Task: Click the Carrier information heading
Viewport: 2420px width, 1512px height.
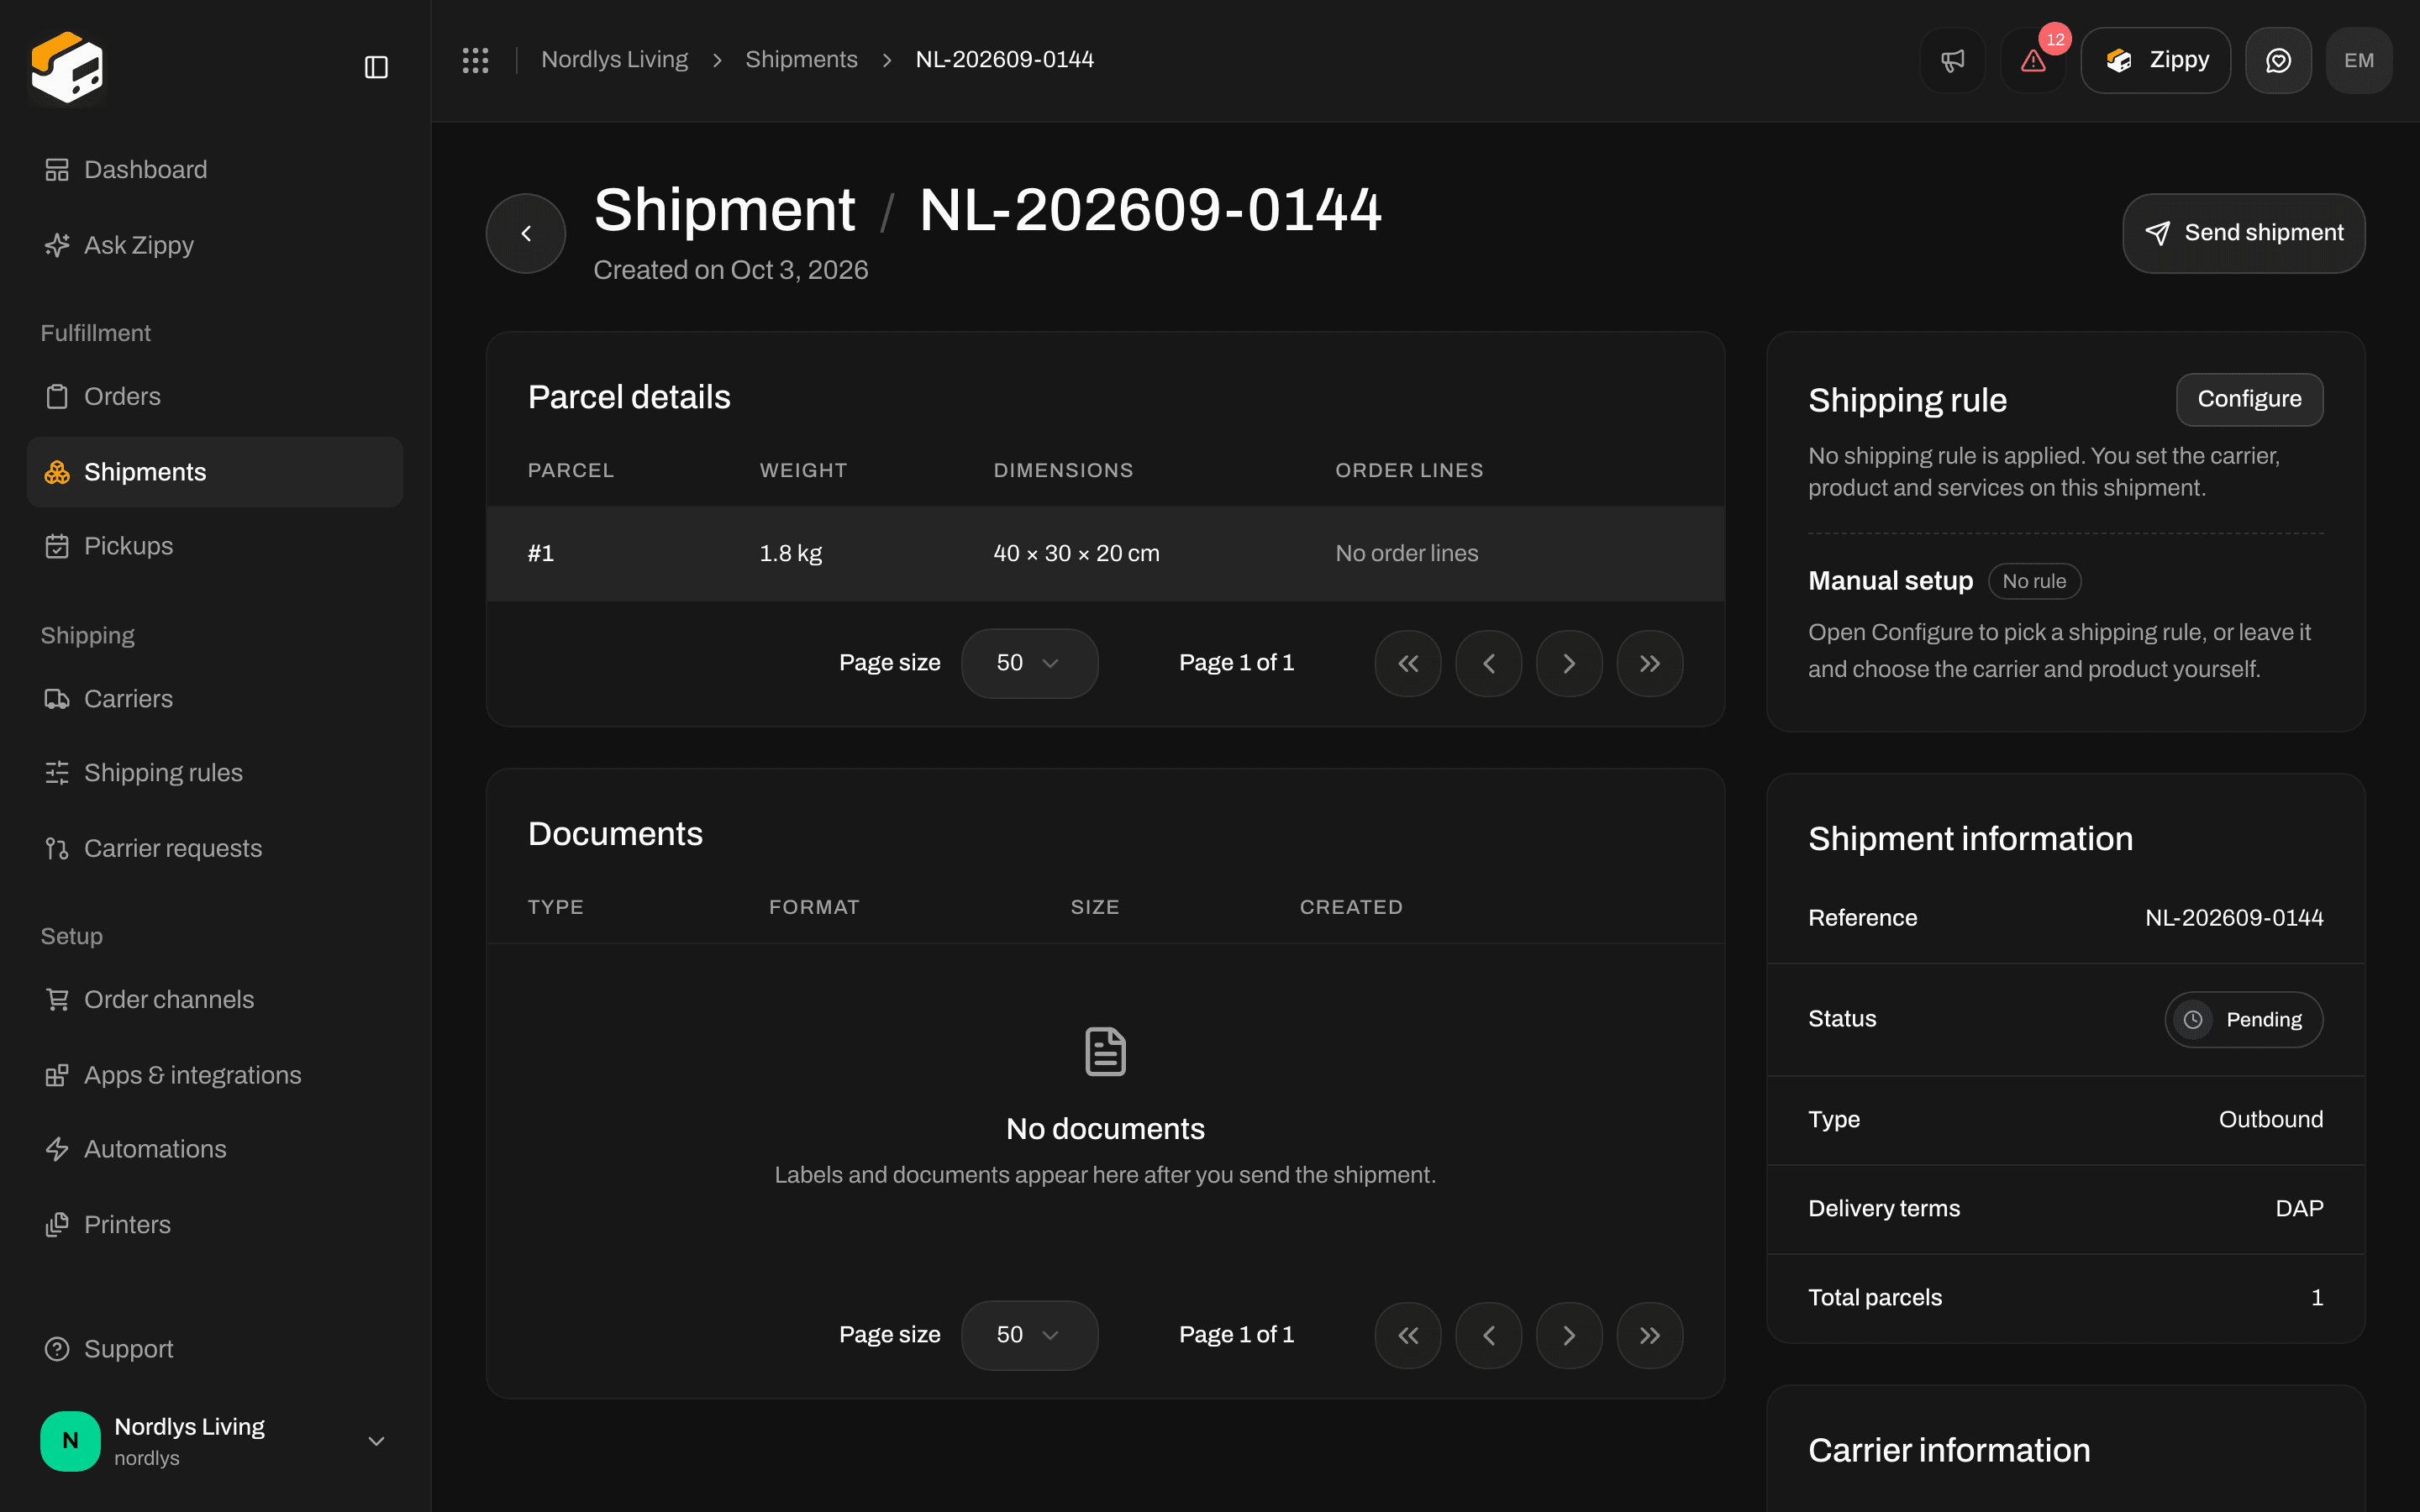Action: pos(1949,1450)
